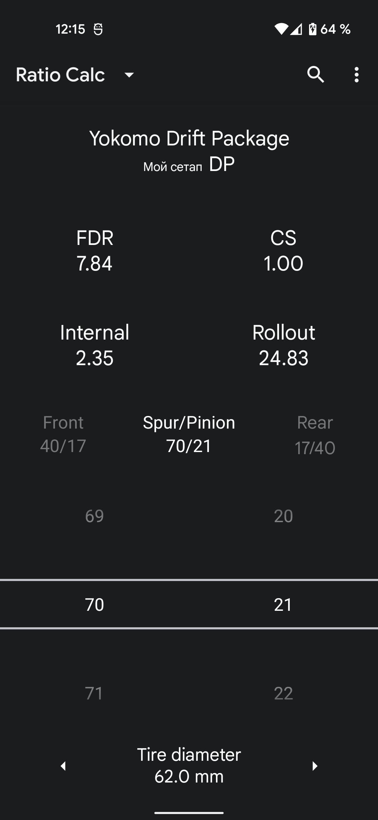Viewport: 378px width, 820px height.
Task: Pick pinion value 22 in picker
Action: click(283, 693)
